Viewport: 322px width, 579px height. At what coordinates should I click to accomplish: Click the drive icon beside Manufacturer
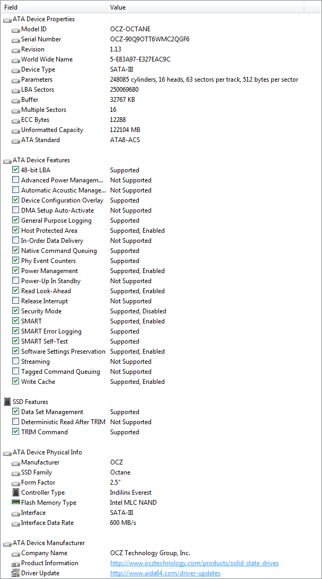click(15, 463)
